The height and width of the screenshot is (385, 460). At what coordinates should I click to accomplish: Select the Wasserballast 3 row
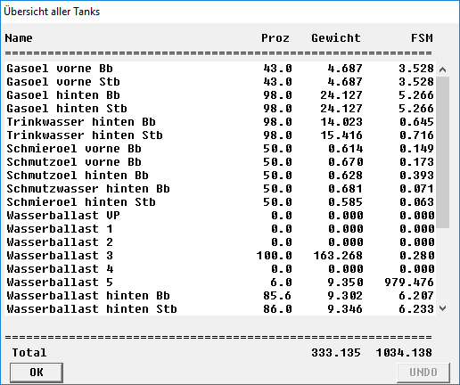[x=220, y=256]
